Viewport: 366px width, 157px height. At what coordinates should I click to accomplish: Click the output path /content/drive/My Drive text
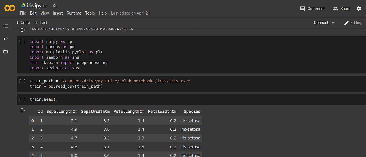point(81,29)
